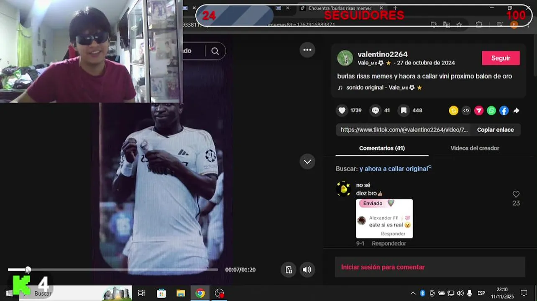The width and height of the screenshot is (537, 301).
Task: Open system volume tray icon
Action: pos(460,293)
